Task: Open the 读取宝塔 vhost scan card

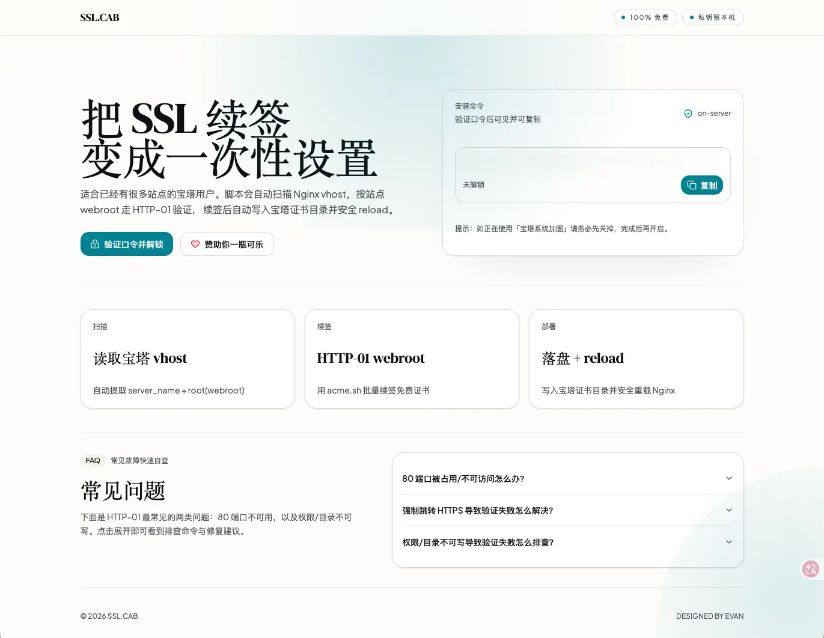Action: pos(188,359)
